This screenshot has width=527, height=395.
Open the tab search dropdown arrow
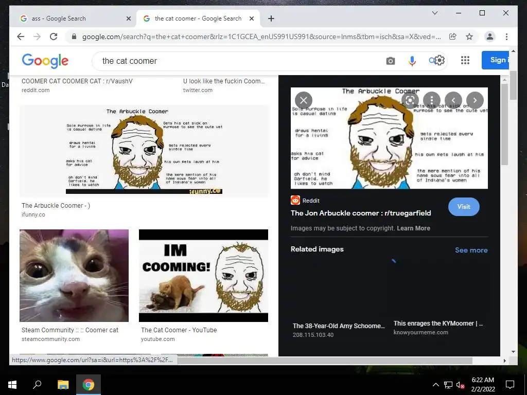point(434,13)
